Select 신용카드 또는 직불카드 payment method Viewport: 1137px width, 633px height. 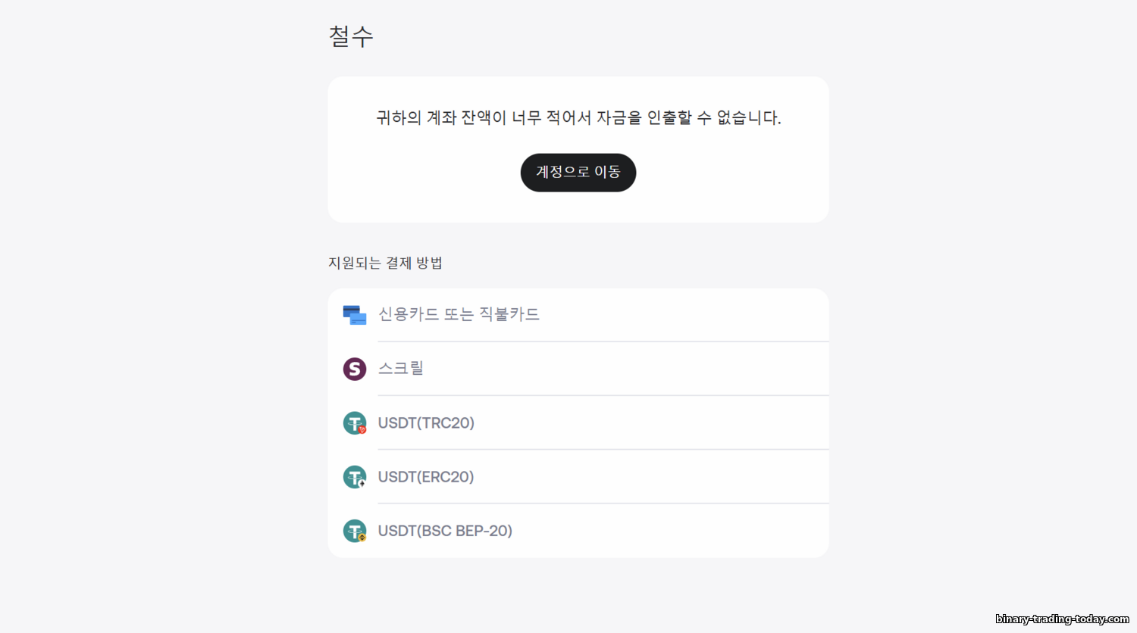[x=459, y=314]
